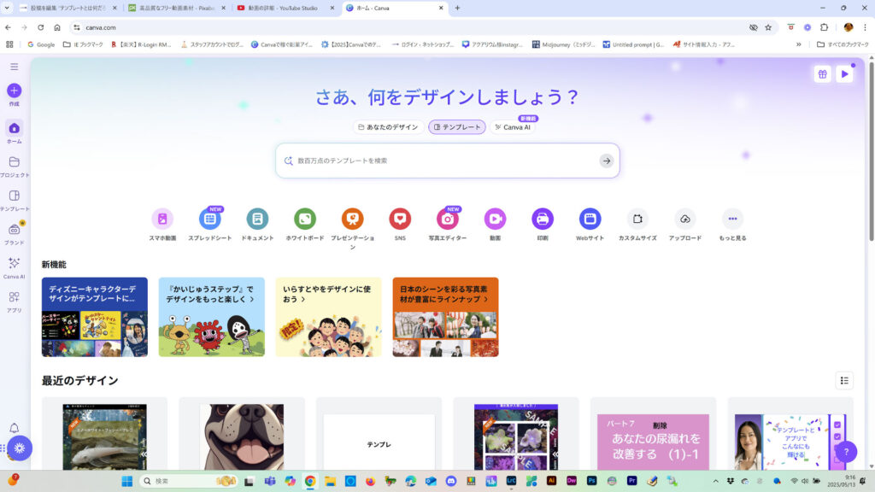Click the purple settings gear button
The height and width of the screenshot is (492, 875).
point(20,448)
